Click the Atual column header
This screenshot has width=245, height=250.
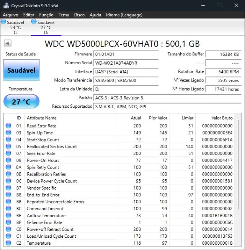click(130, 118)
